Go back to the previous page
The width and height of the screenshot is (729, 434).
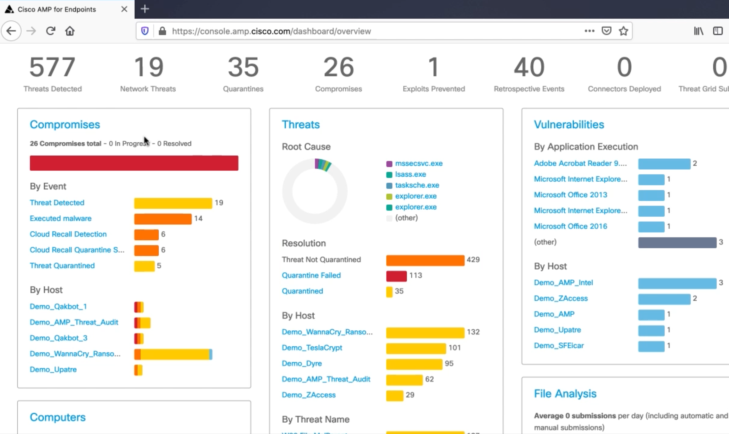point(11,31)
